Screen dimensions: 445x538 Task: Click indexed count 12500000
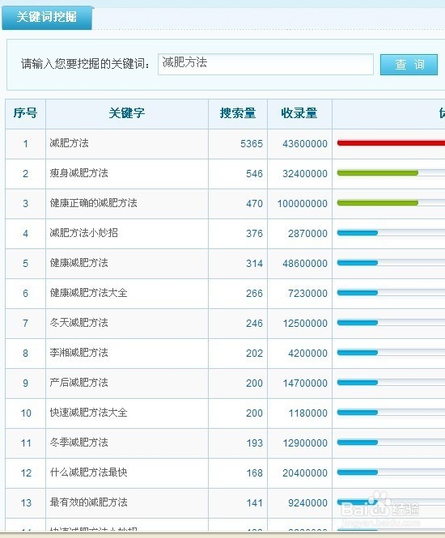(x=305, y=324)
